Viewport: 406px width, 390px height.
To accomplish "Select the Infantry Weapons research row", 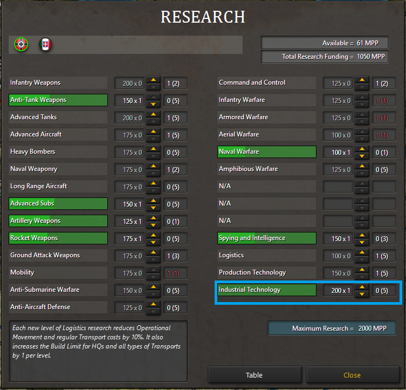I will (x=58, y=83).
